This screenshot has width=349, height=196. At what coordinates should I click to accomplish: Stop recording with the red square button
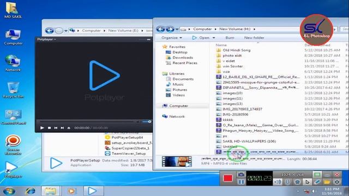point(228,178)
